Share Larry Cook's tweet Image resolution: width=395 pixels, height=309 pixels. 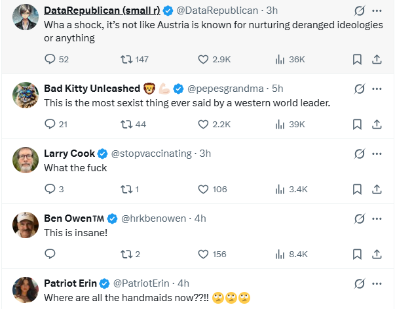coord(377,189)
